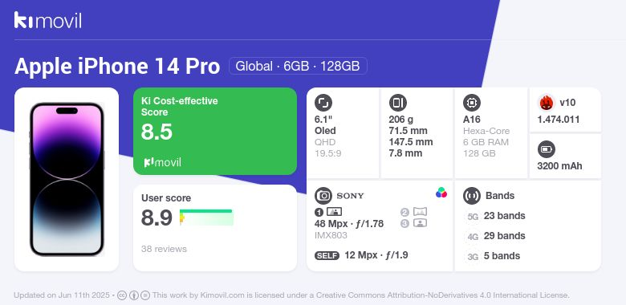
Task: Click the camera icon beside SONY
Action: coord(323,196)
